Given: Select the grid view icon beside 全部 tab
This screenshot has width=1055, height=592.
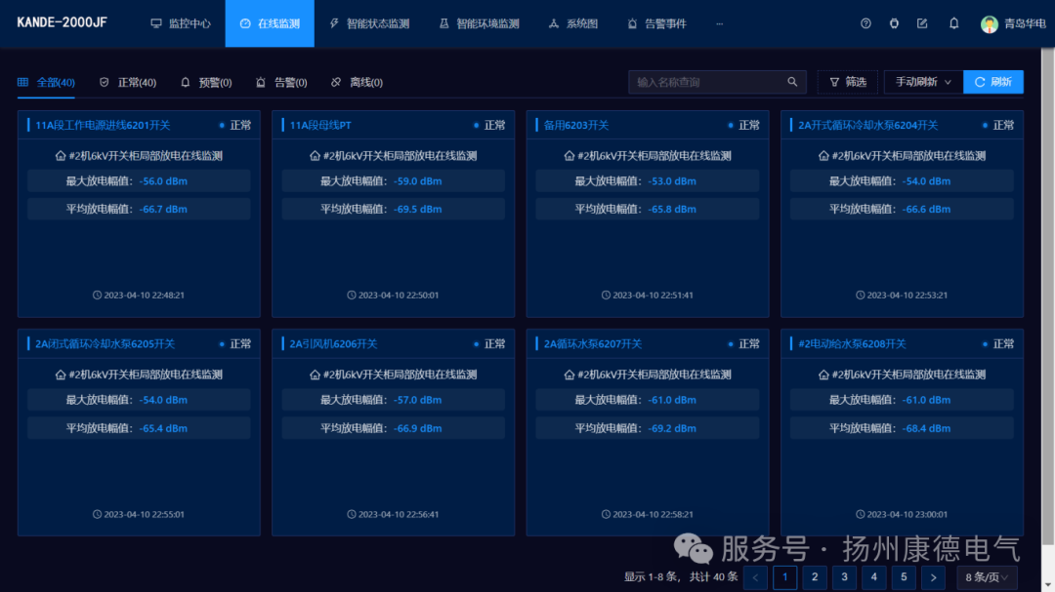Looking at the screenshot, I should (21, 82).
